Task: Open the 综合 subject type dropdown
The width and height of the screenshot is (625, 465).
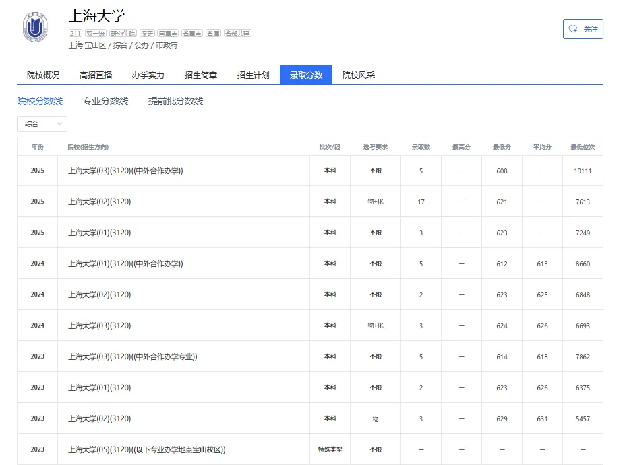Action: click(42, 124)
